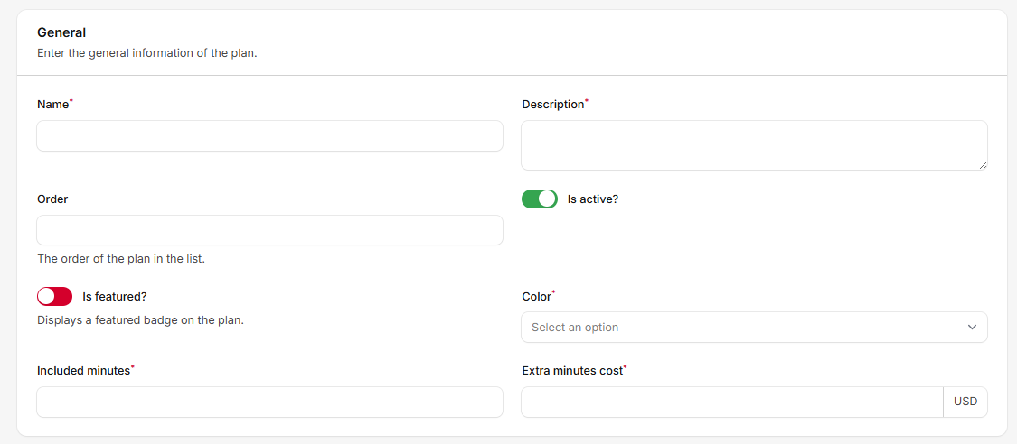
Task: Enable the Is featured toggle switch
Action: (54, 296)
